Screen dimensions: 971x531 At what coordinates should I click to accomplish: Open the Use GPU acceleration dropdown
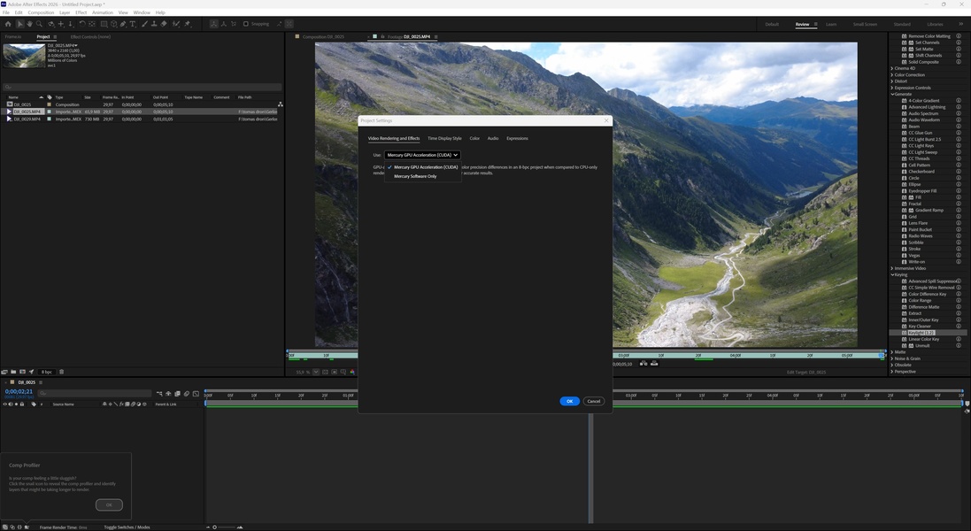[422, 155]
